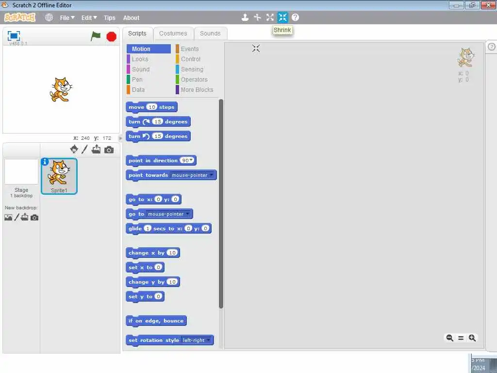Switch to the Costumes tab
This screenshot has height=373, width=497.
pos(173,34)
